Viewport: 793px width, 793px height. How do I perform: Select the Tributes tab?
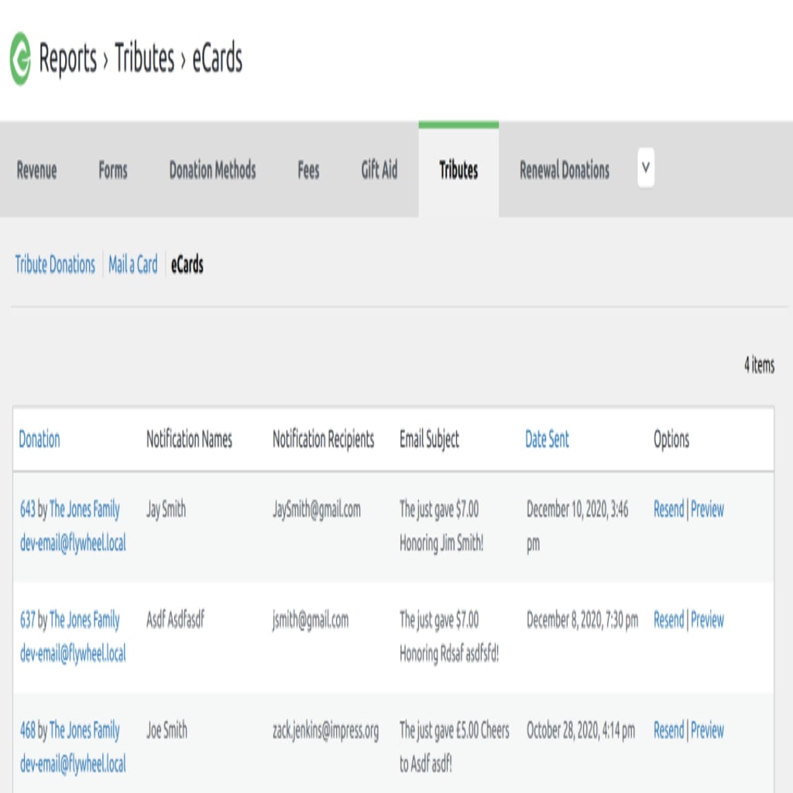458,170
